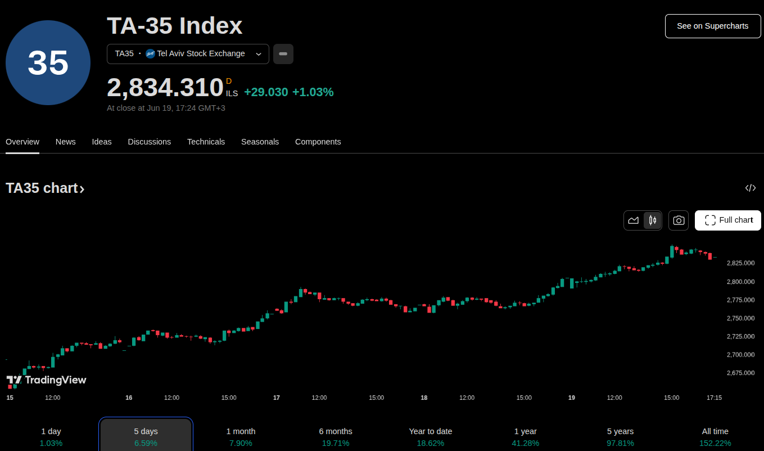The height and width of the screenshot is (451, 764).
Task: Click the 2,725.000 price axis label
Action: [x=740, y=336]
